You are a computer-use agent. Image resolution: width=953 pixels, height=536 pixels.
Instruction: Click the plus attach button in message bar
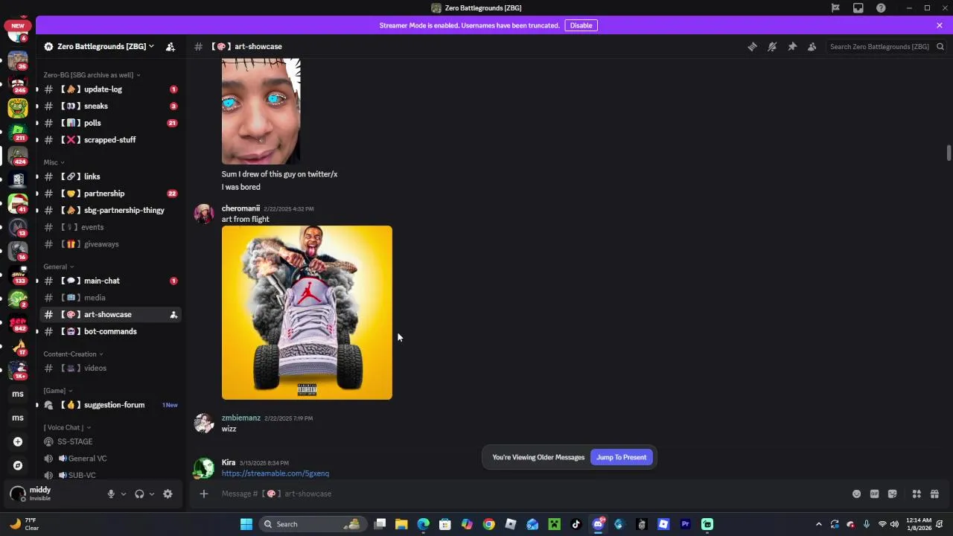[203, 494]
